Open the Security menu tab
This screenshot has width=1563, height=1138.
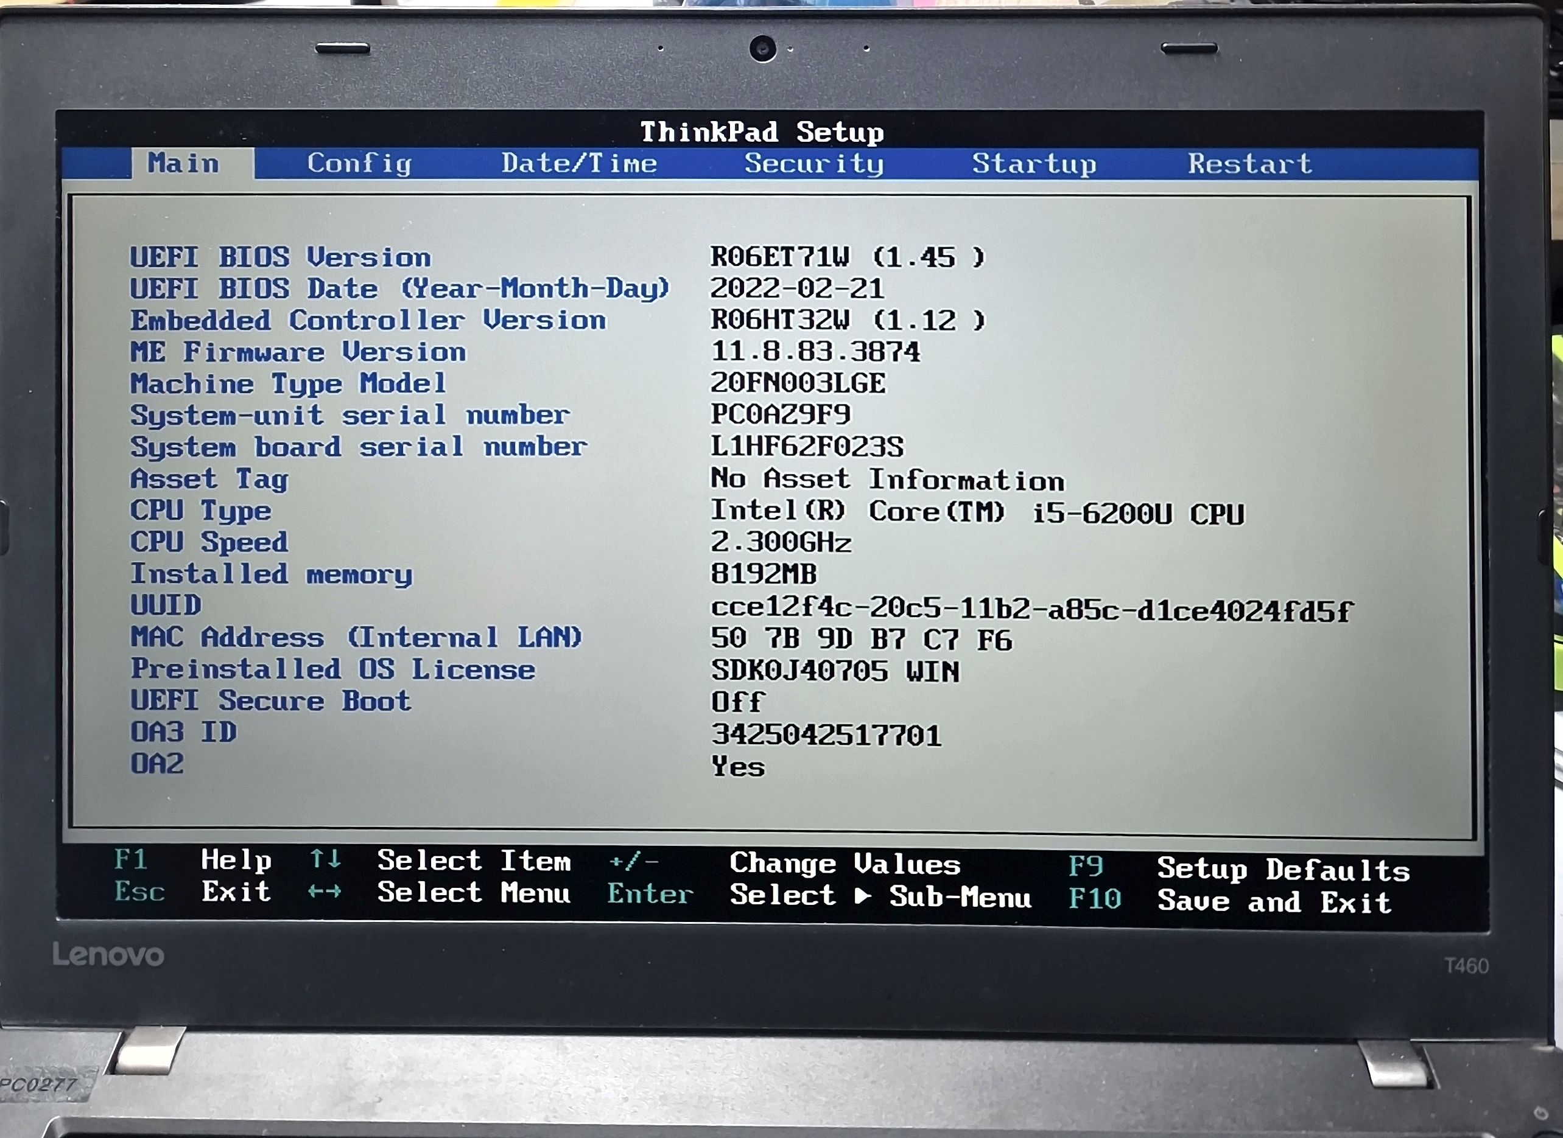pos(813,164)
